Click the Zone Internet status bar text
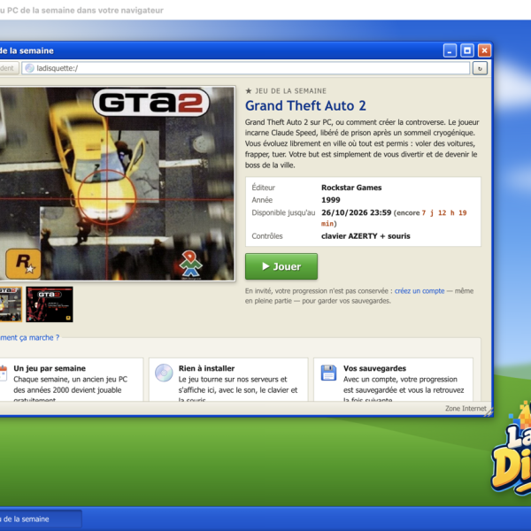The image size is (531, 531). click(x=466, y=408)
